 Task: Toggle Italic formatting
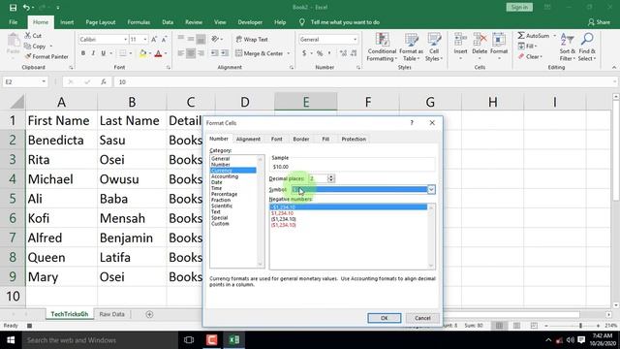pyautogui.click(x=93, y=53)
